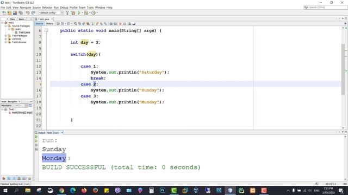Switch to the Files panel tab
Screen dimensions: 348x195
[x=13, y=19]
